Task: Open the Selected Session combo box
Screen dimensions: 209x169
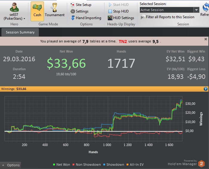Action: (x=170, y=10)
